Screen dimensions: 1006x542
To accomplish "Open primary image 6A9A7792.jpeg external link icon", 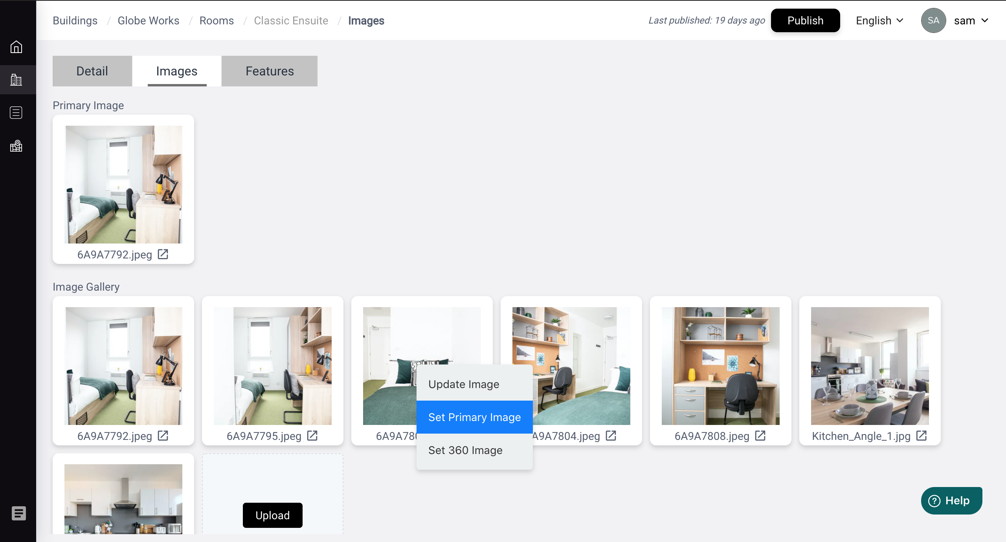I will tap(163, 255).
